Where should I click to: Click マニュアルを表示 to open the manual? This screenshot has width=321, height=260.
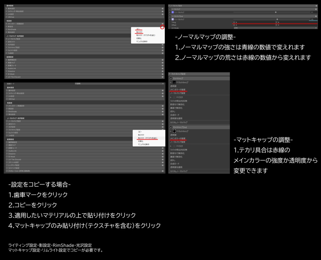pyautogui.click(x=141, y=41)
